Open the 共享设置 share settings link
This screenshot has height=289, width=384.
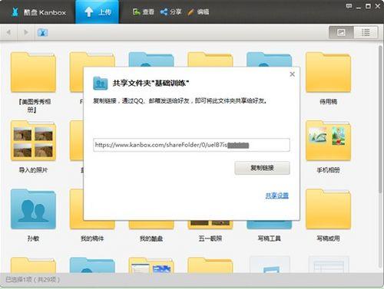click(277, 195)
